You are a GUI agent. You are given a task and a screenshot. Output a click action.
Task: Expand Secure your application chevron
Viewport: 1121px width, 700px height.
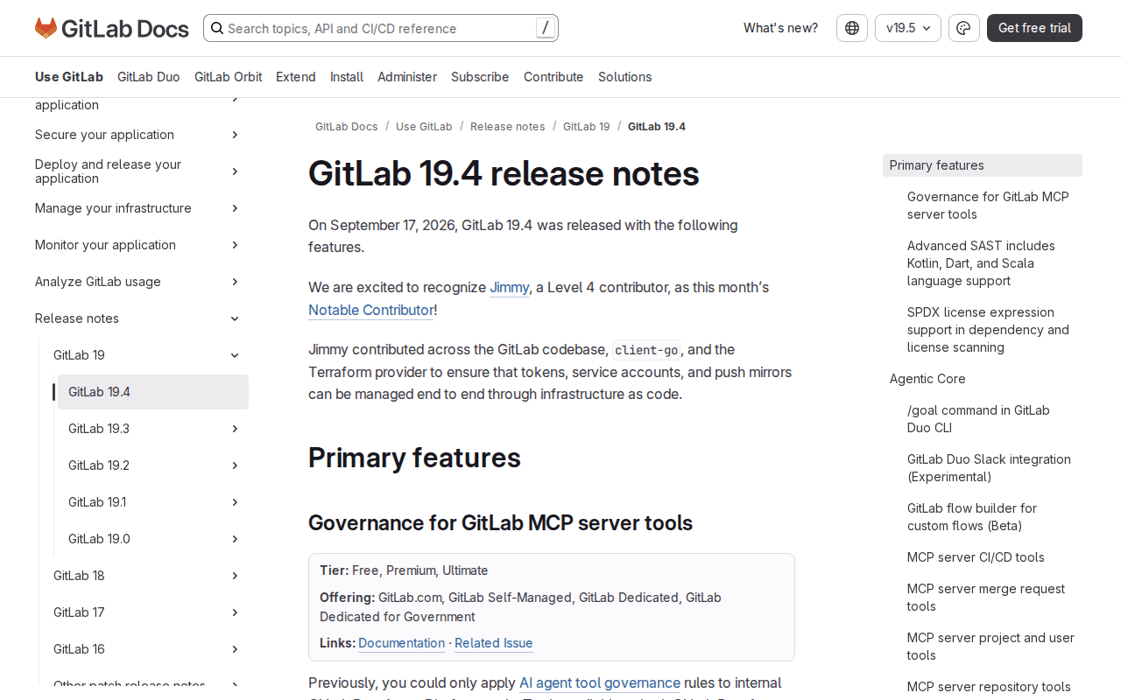(235, 135)
